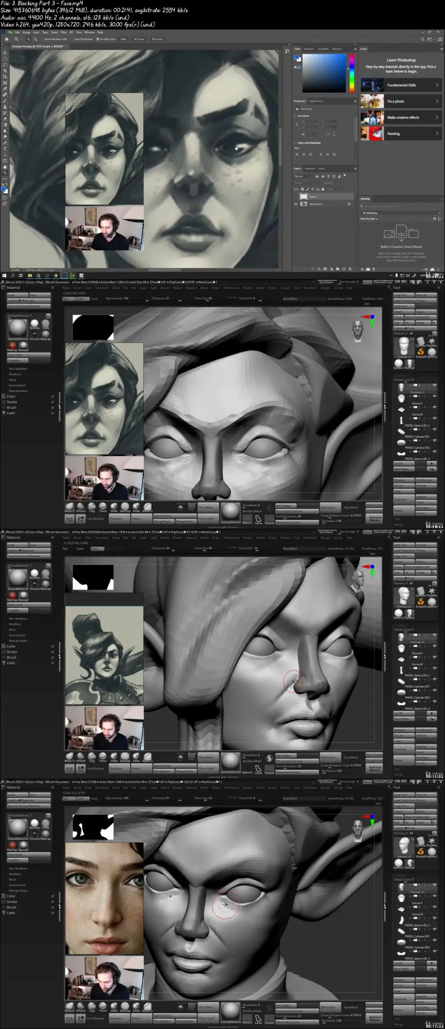Toggle Scrubby Zoom checkbox in Photoshop
The width and height of the screenshot is (445, 1029).
click(x=98, y=39)
